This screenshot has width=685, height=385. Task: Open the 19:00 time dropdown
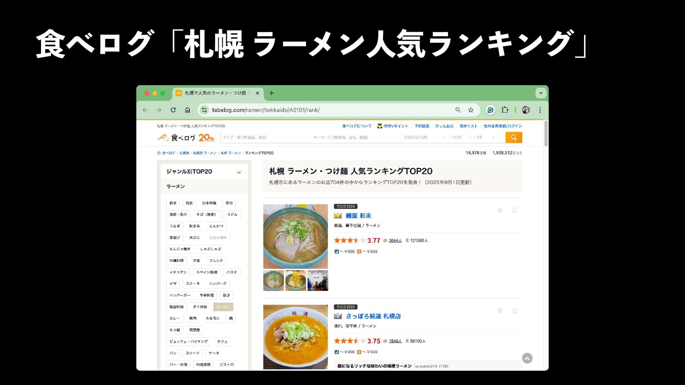pyautogui.click(x=461, y=137)
